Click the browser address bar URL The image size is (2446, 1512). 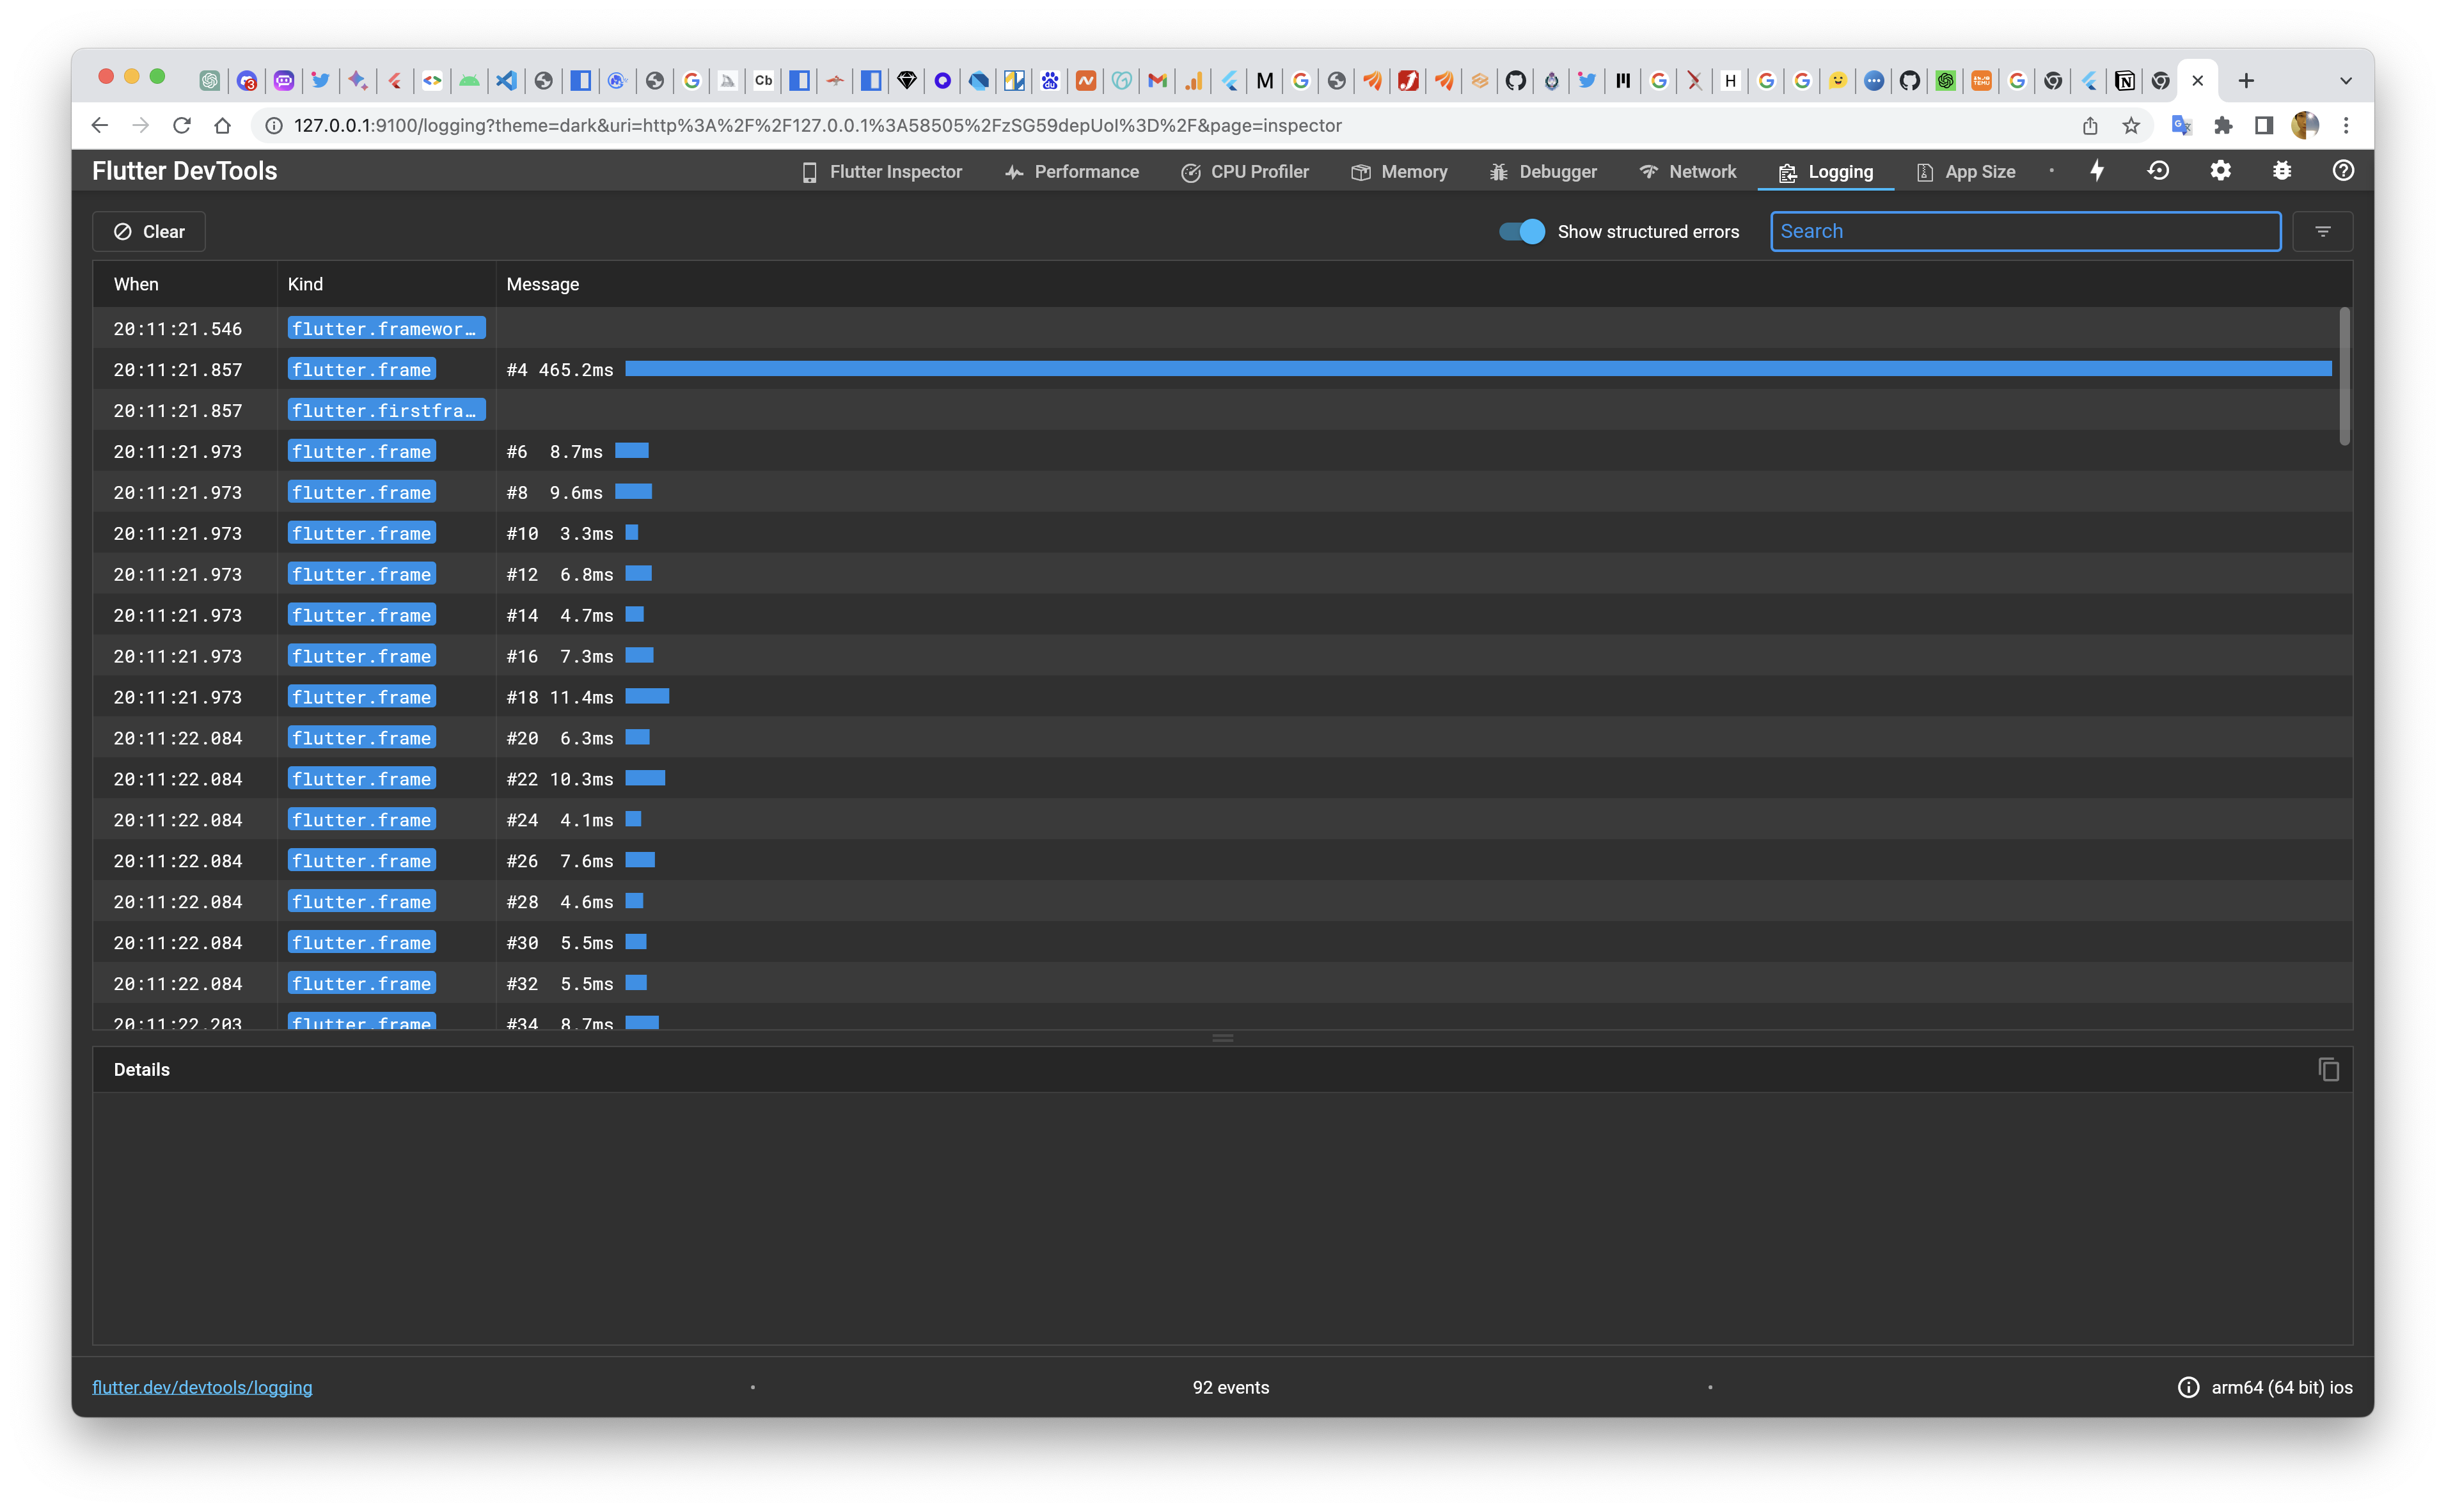[x=817, y=125]
